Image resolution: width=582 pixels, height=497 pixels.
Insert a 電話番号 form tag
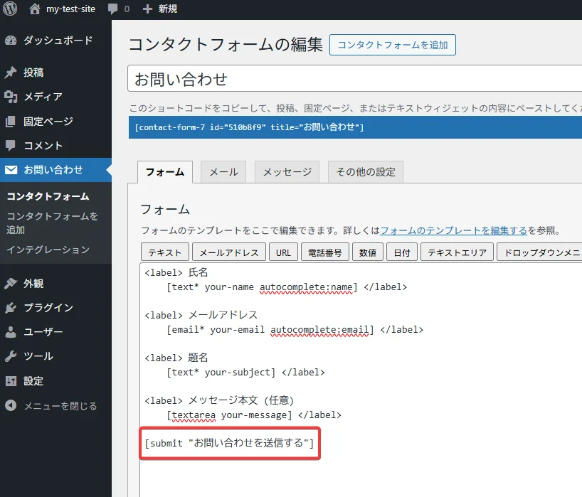click(325, 252)
